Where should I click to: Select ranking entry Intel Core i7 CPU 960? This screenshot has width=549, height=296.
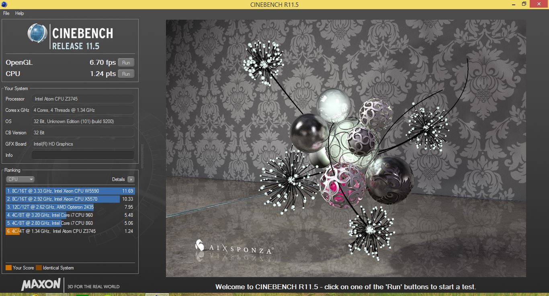70,215
